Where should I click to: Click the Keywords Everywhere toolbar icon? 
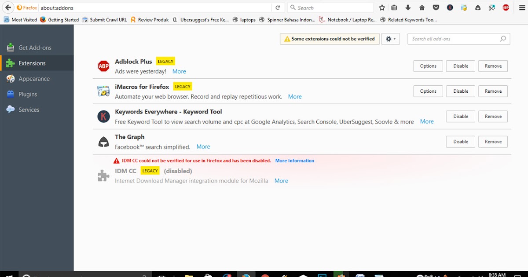pyautogui.click(x=450, y=7)
